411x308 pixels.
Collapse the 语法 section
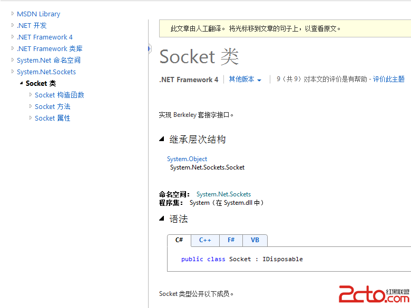point(161,218)
